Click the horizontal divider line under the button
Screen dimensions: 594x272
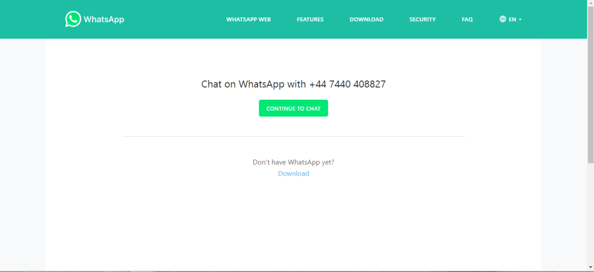click(294, 136)
